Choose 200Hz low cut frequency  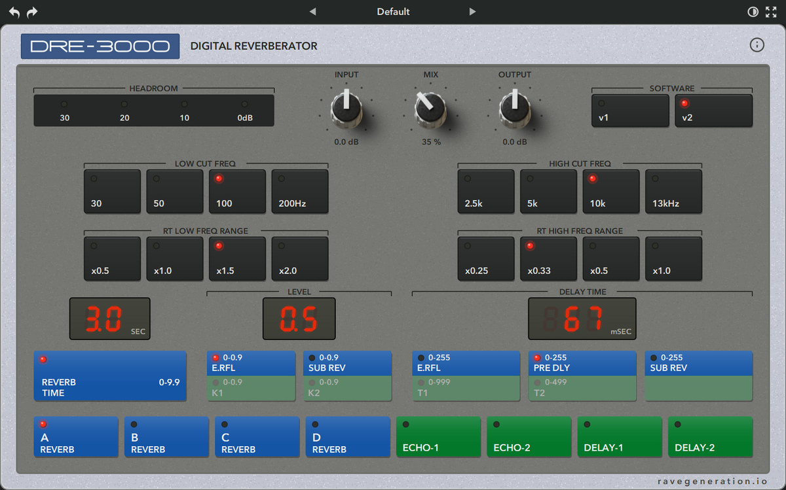[x=300, y=191]
